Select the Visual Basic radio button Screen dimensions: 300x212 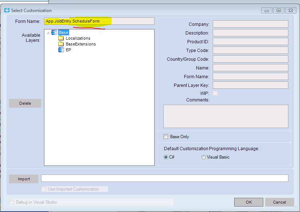tap(204, 157)
